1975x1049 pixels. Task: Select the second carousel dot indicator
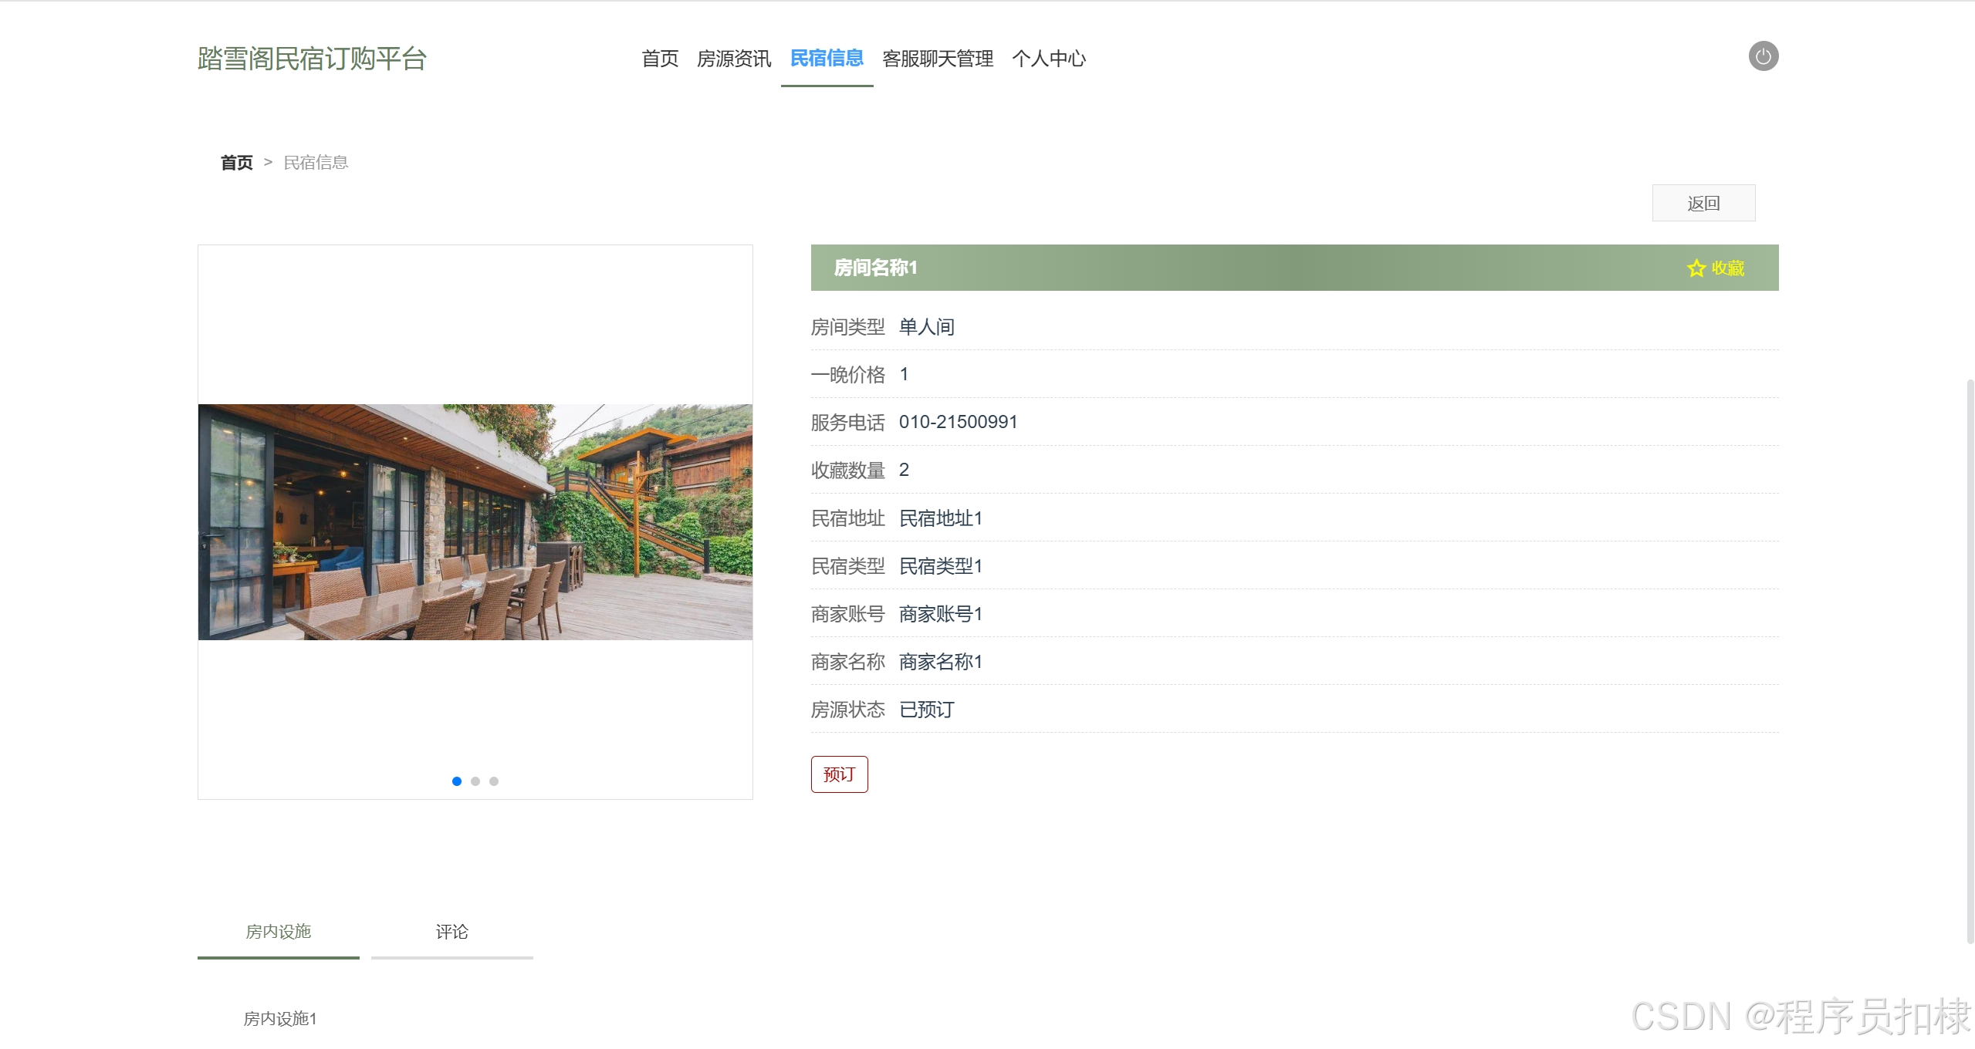coord(475,781)
